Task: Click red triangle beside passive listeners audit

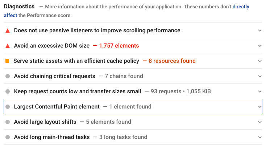Action: pyautogui.click(x=8, y=30)
